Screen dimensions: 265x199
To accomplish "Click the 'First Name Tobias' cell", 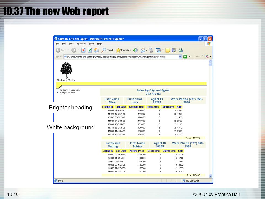I will [x=137, y=145].
